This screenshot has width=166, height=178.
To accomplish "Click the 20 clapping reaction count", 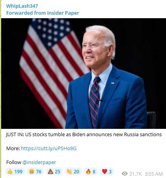I will (x=76, y=172).
